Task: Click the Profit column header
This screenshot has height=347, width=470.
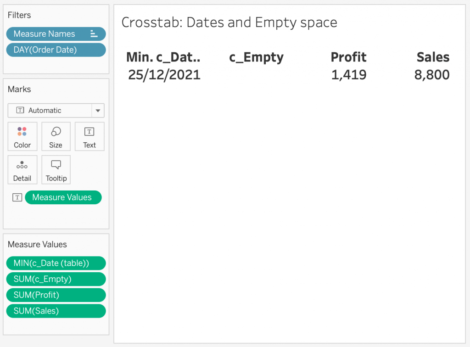Action: click(348, 57)
